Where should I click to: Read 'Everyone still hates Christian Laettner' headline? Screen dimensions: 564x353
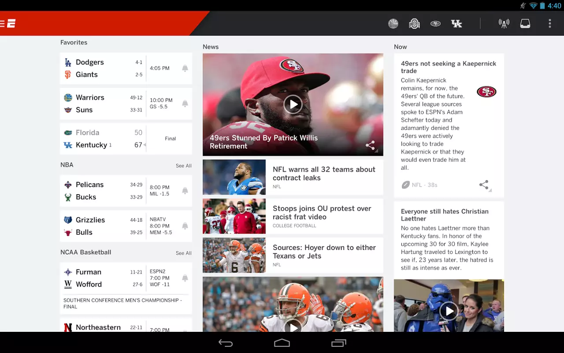445,215
